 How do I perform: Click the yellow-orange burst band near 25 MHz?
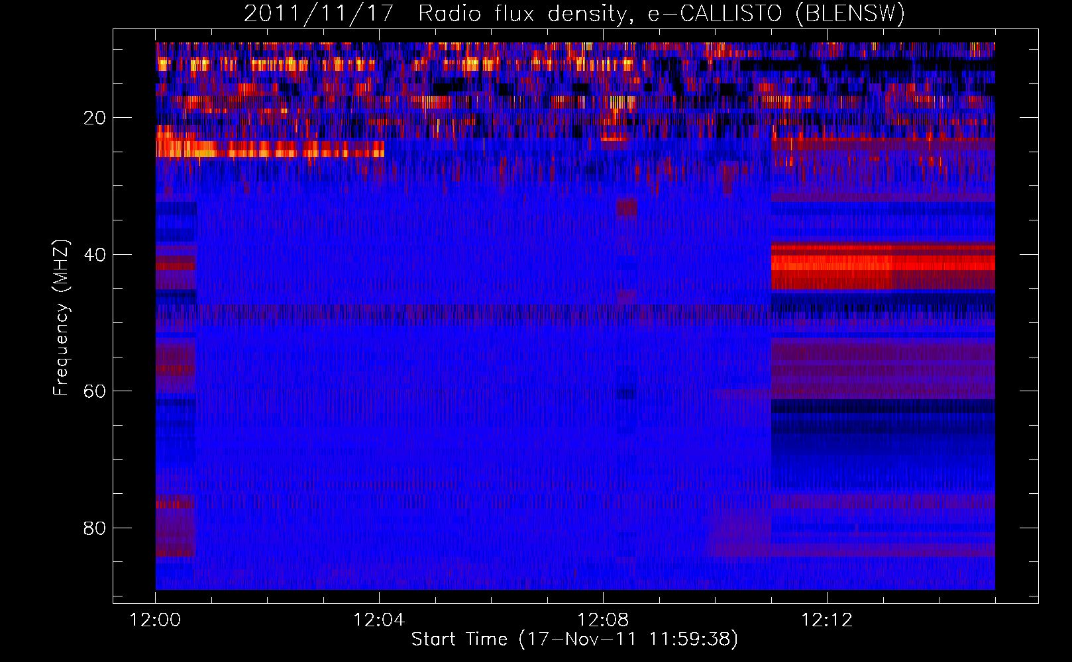click(x=270, y=149)
